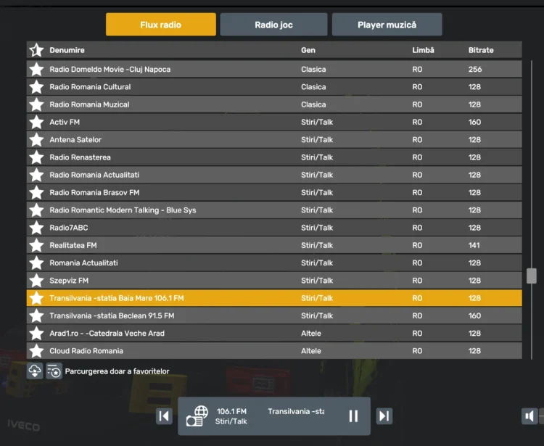Click the Transilvania now-playing title text
The image size is (544, 446).
coord(296,411)
